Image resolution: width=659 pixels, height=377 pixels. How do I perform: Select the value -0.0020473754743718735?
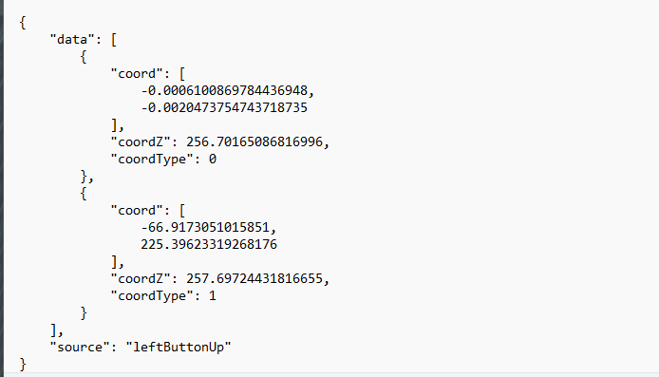tap(224, 108)
